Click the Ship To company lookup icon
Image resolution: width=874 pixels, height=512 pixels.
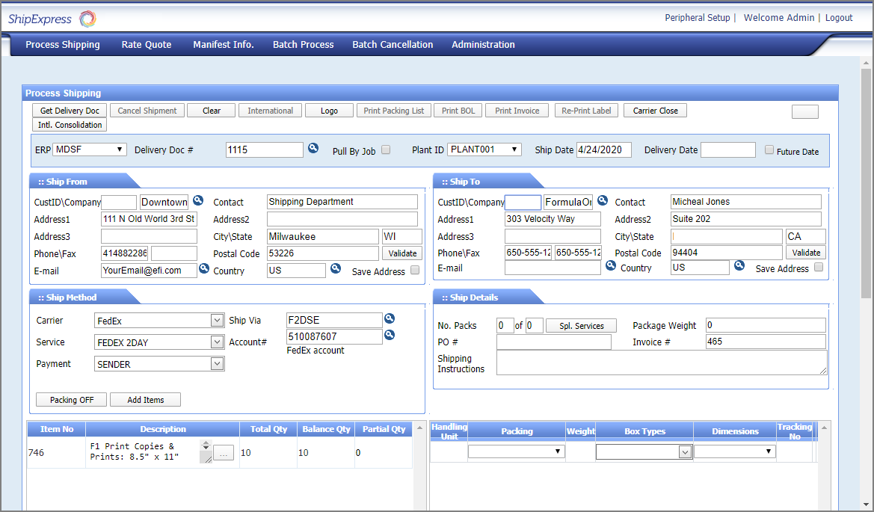(x=603, y=200)
